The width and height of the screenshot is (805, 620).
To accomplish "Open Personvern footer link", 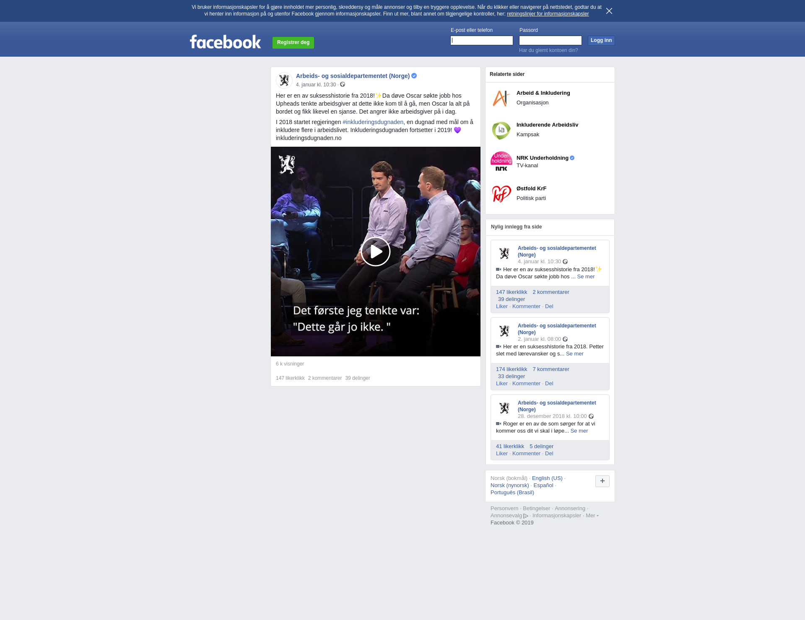I will [x=504, y=508].
